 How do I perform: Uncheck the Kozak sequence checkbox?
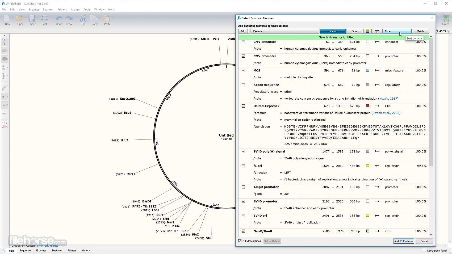243,85
